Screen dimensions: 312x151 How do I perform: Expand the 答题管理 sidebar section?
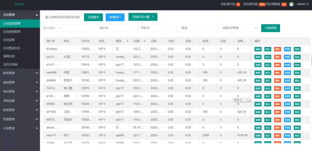click(x=20, y=119)
